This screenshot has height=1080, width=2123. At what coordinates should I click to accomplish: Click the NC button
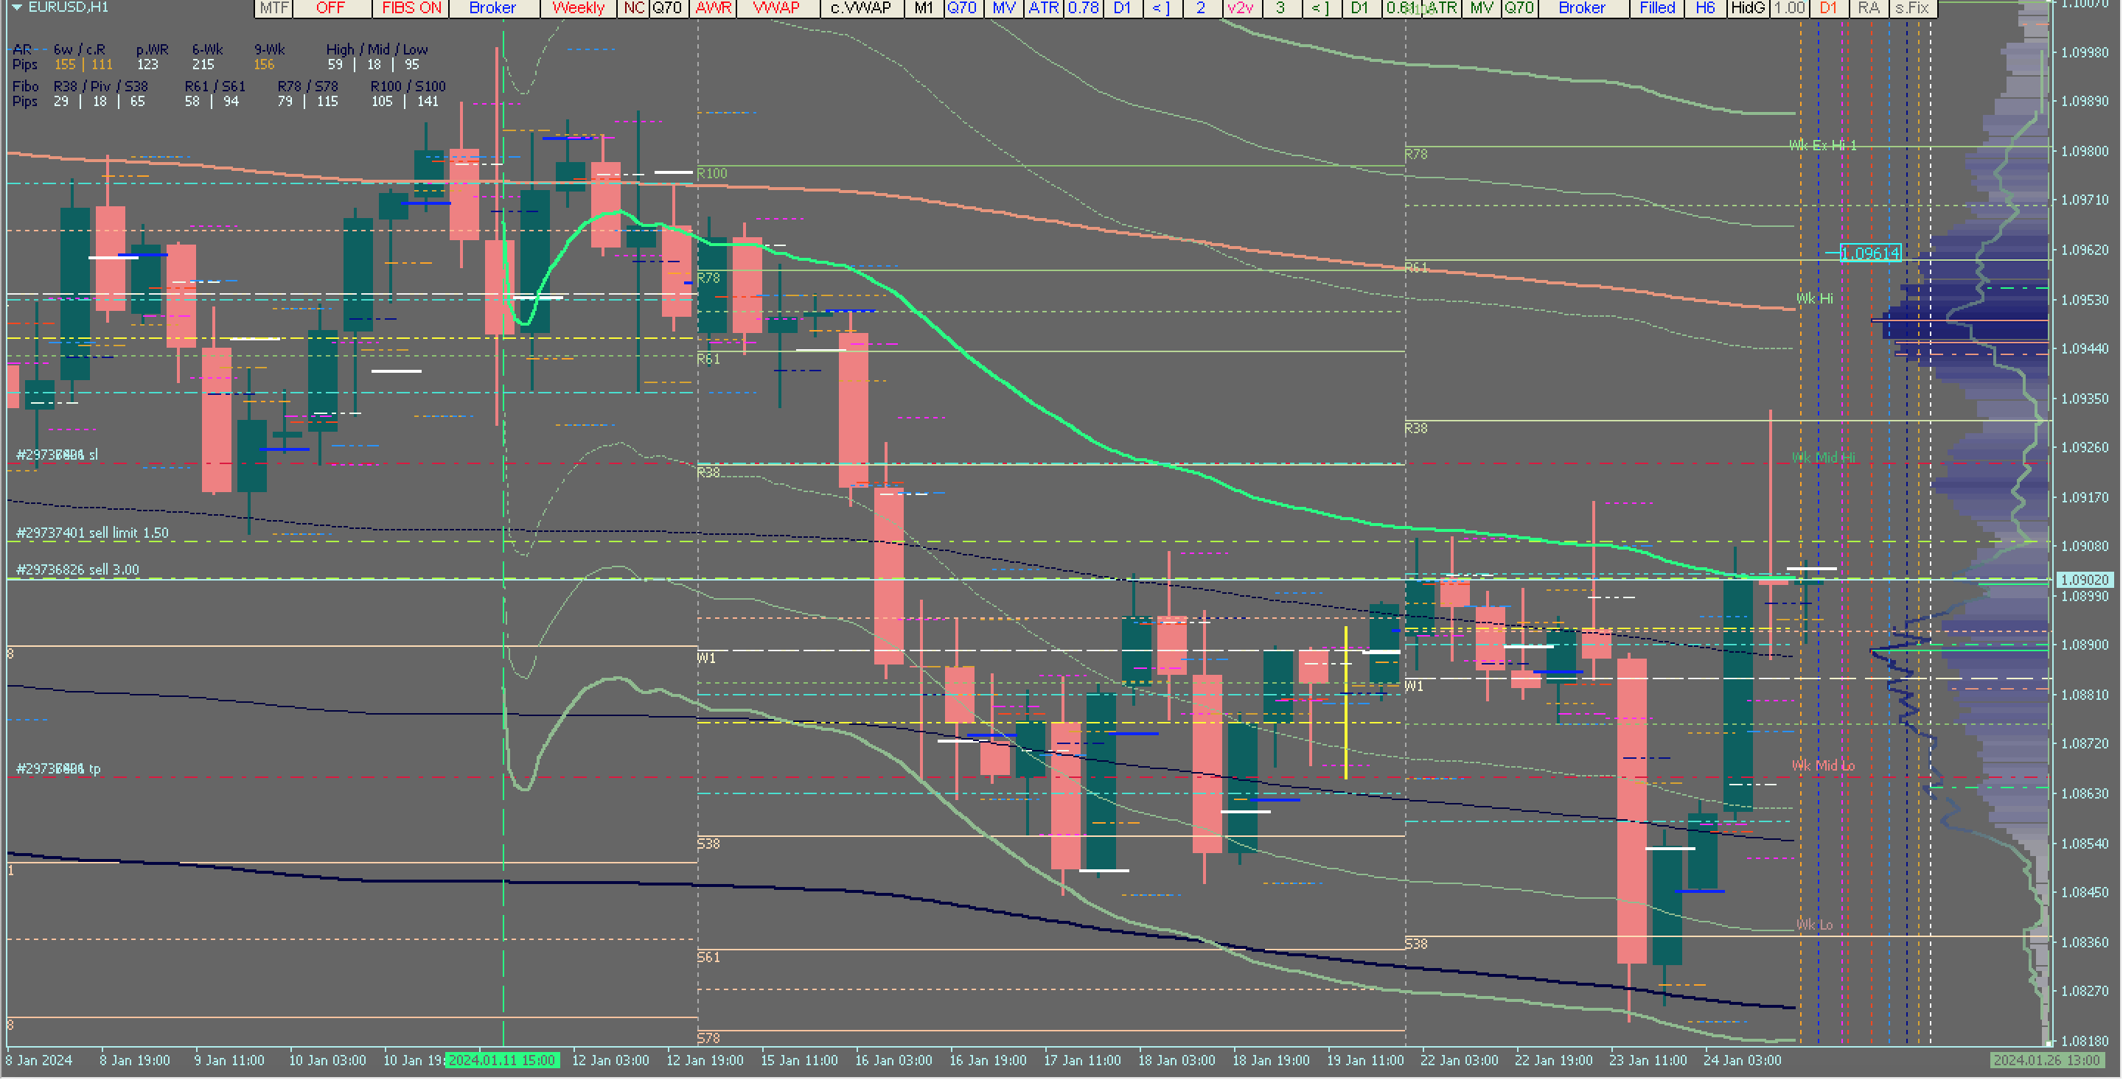[633, 8]
